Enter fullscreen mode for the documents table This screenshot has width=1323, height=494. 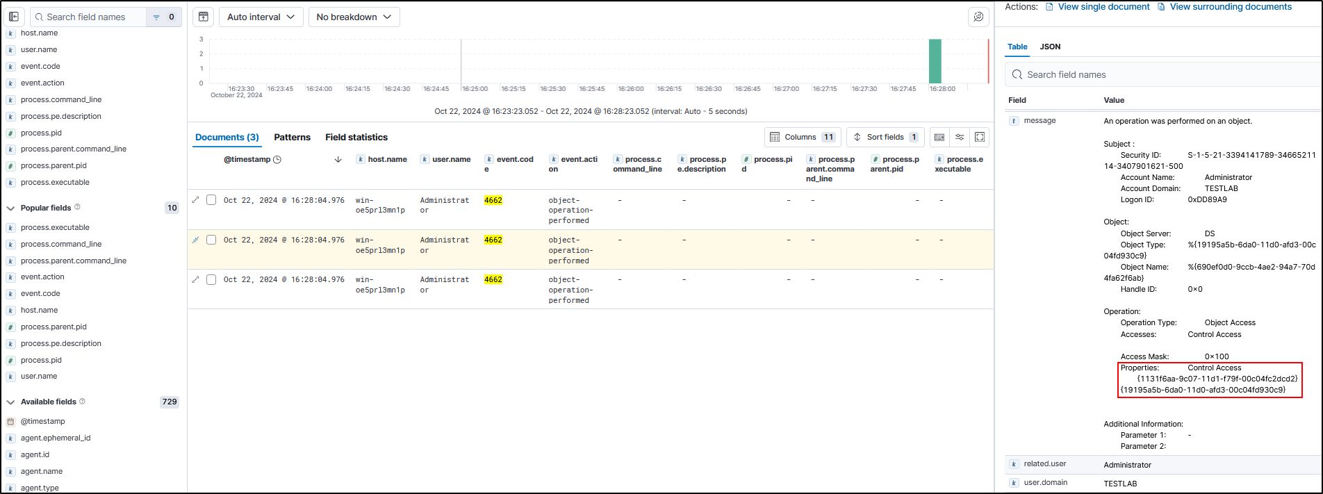(980, 137)
